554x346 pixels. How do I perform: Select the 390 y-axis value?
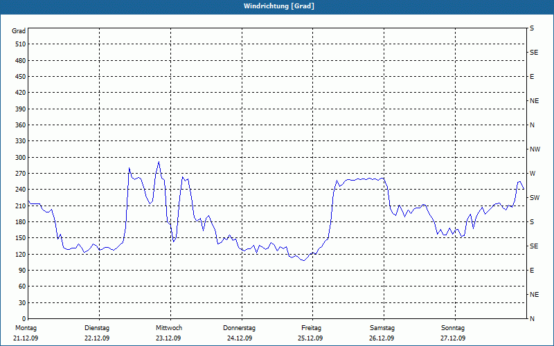21,109
